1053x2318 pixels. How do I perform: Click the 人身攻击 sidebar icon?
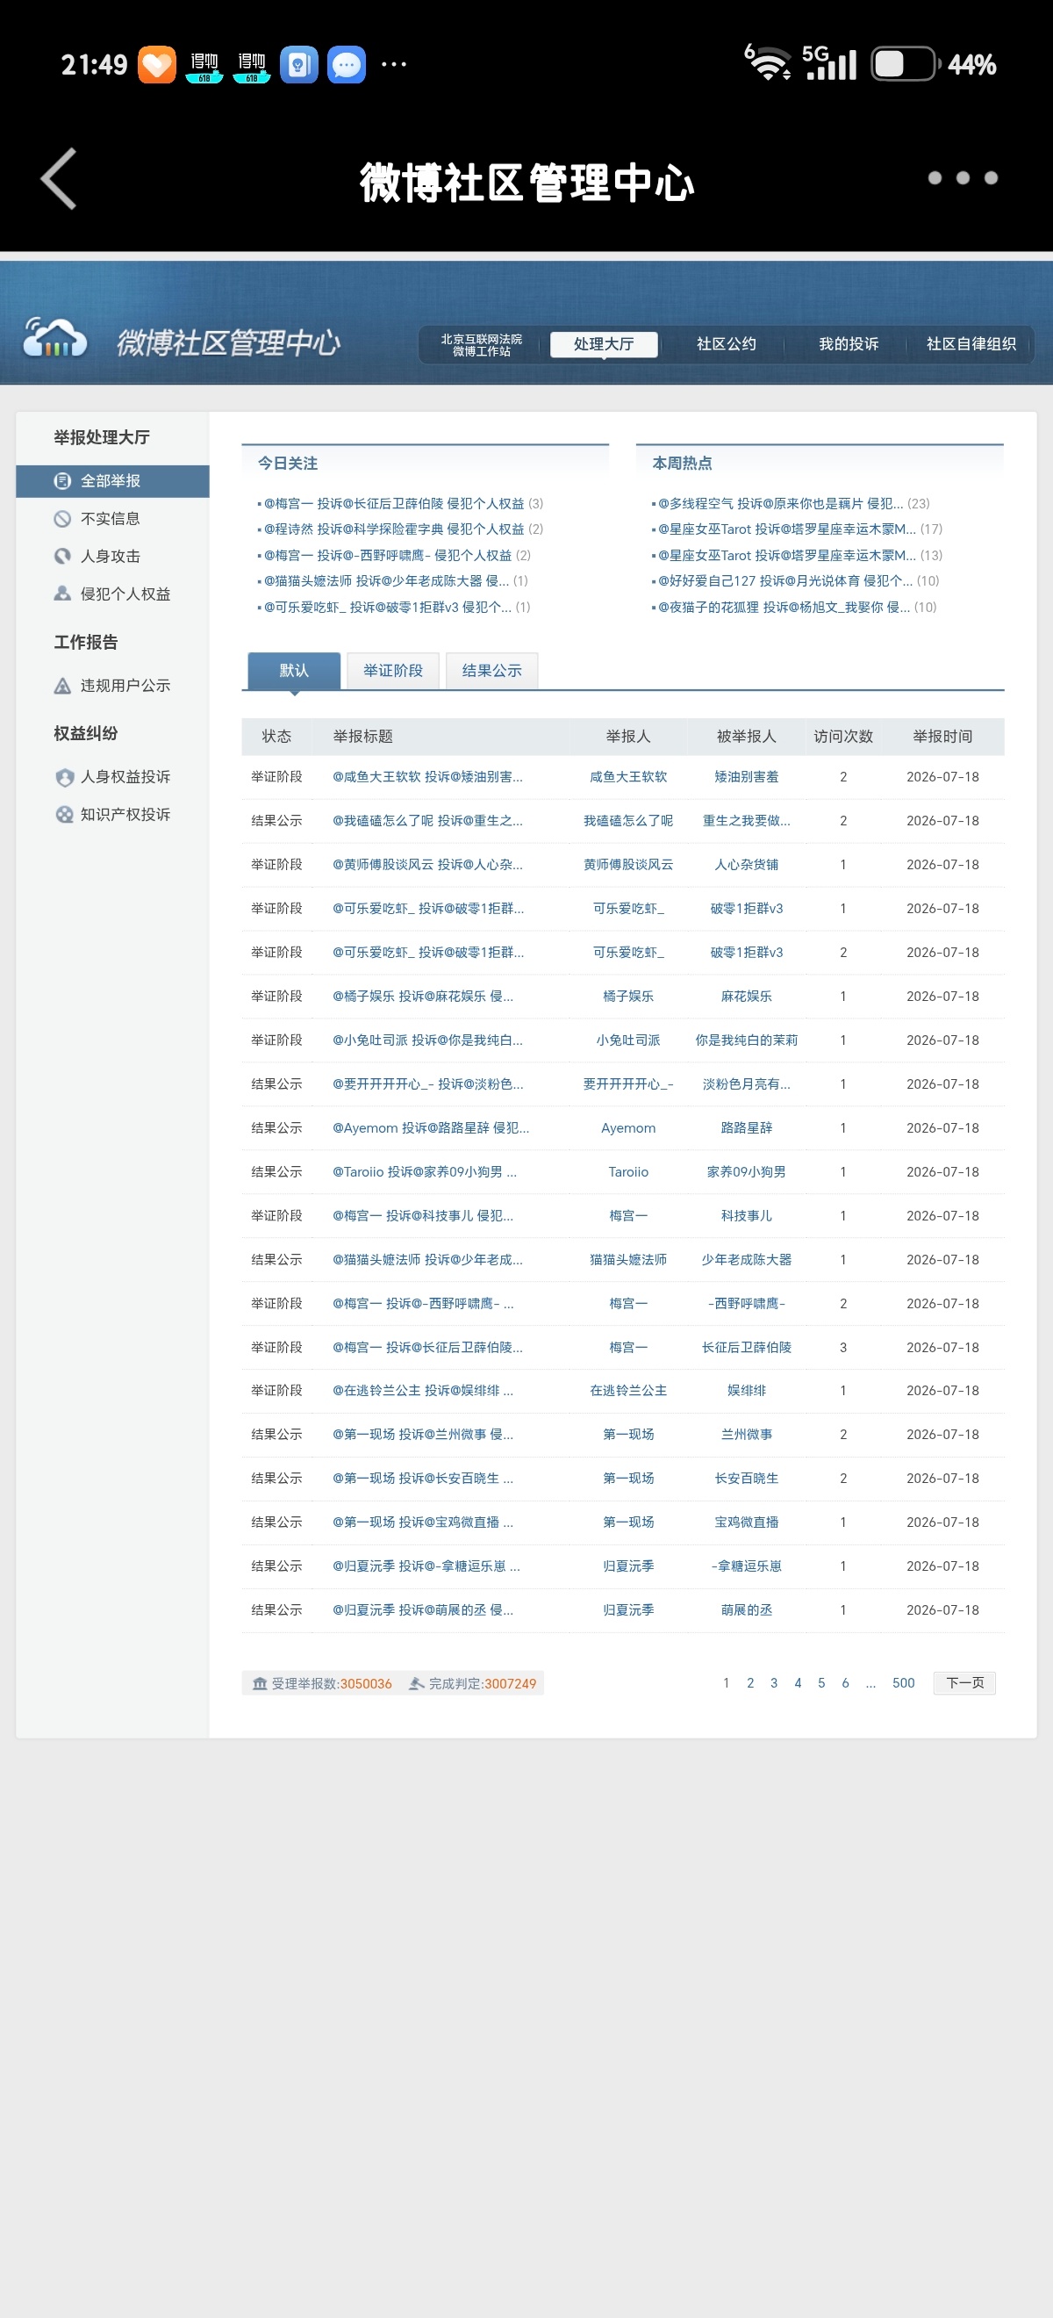pyautogui.click(x=62, y=557)
